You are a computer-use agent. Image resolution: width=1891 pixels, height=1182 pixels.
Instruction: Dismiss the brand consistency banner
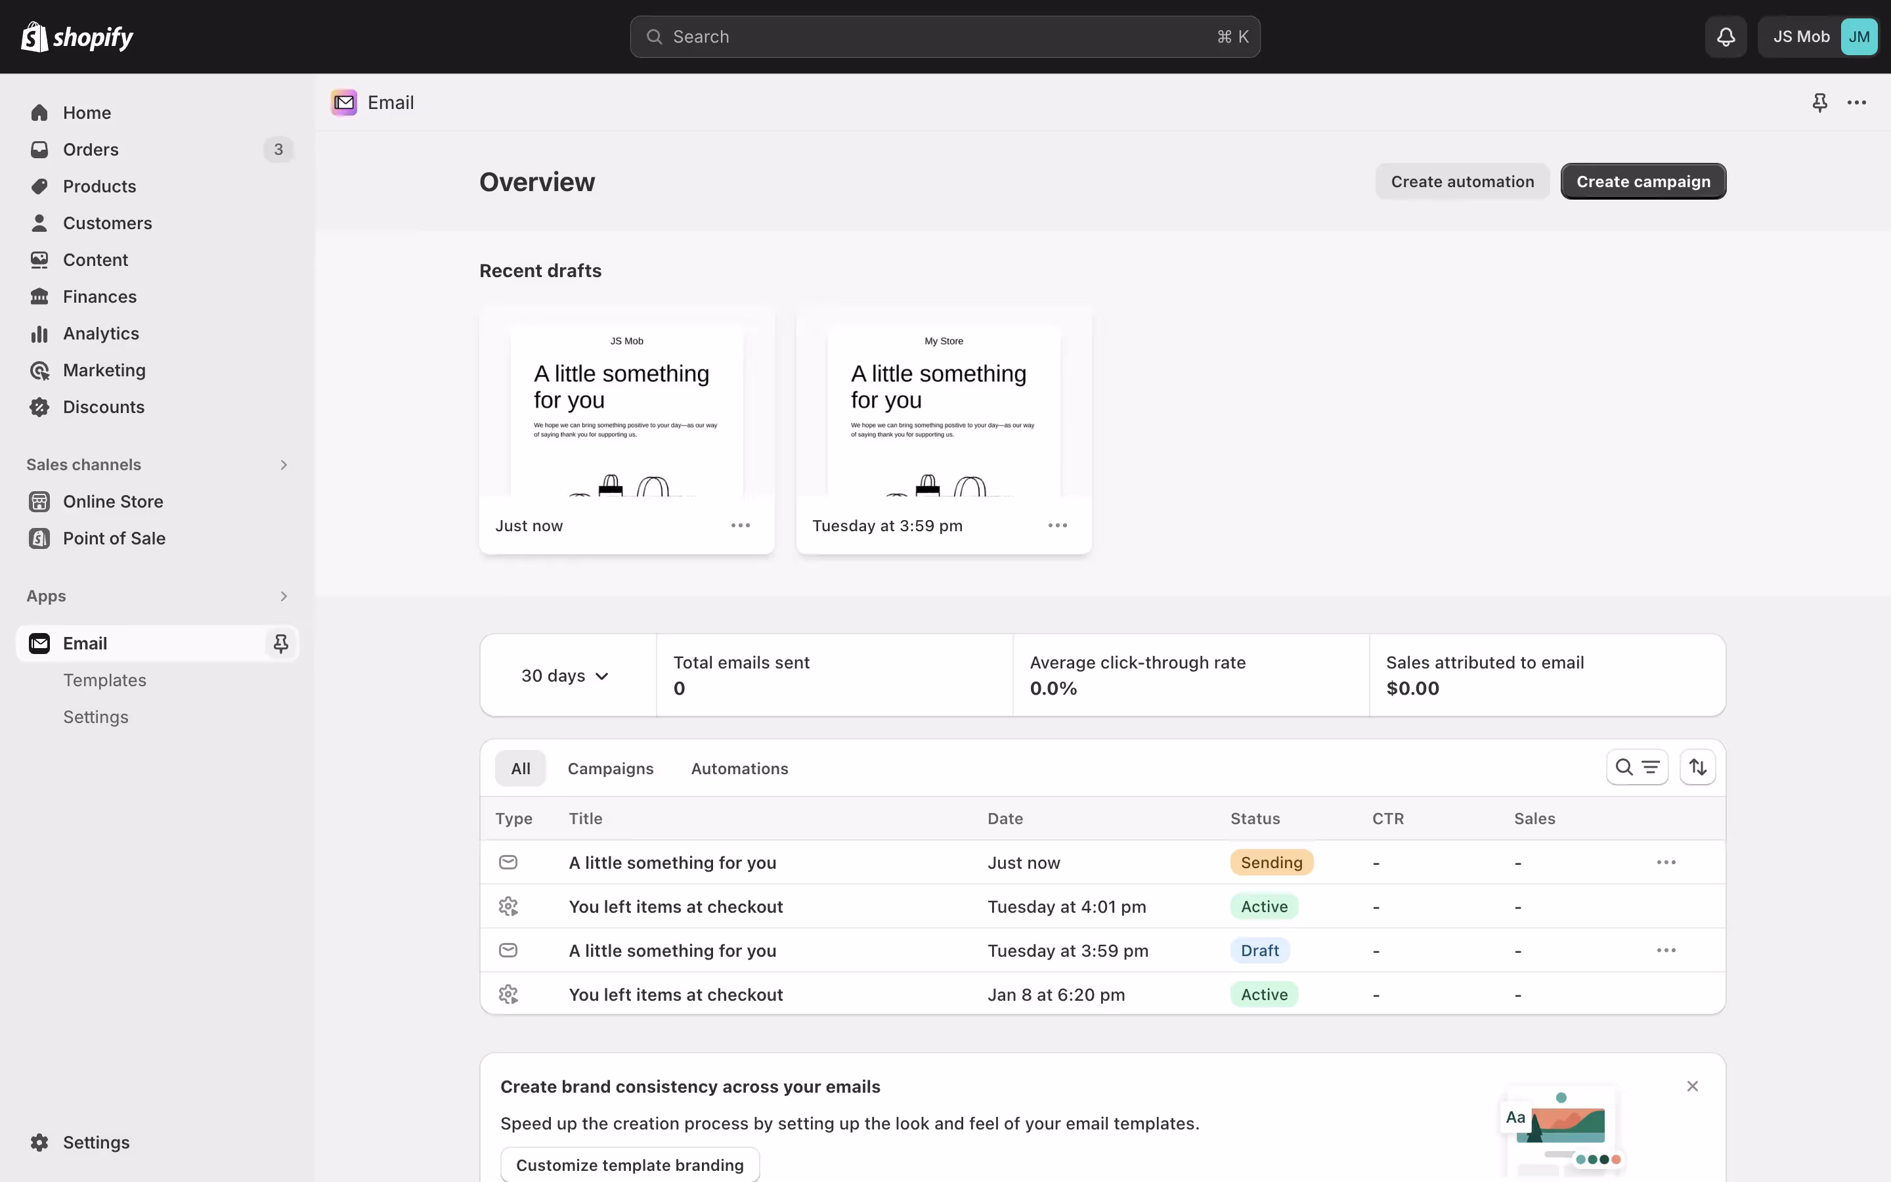click(x=1692, y=1086)
